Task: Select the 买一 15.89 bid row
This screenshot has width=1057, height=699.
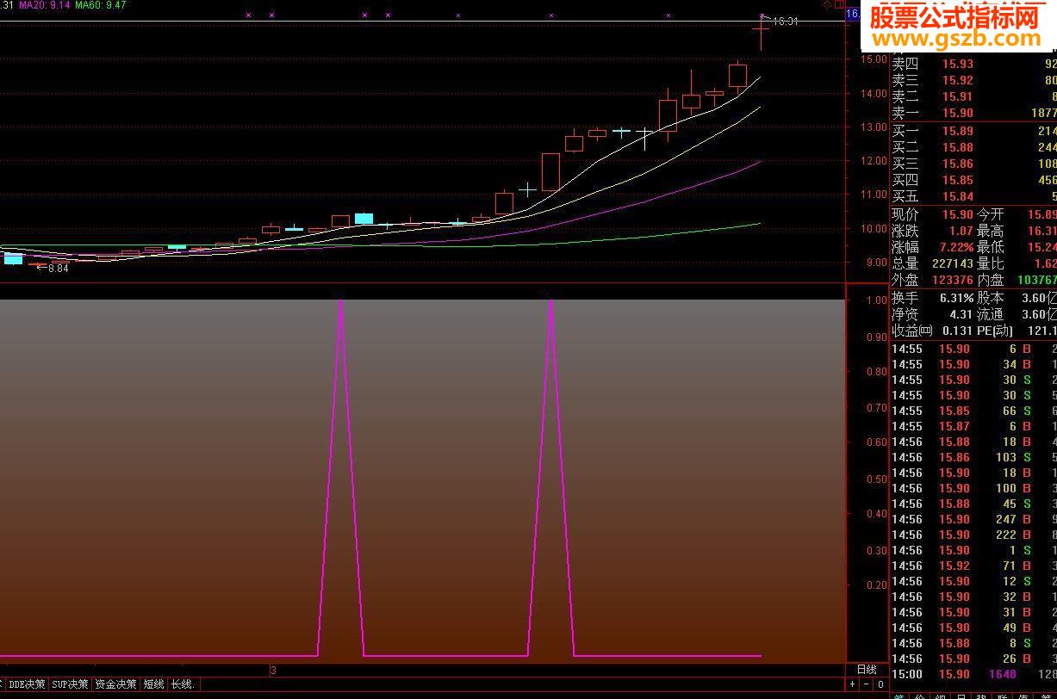Action: pyautogui.click(x=973, y=131)
